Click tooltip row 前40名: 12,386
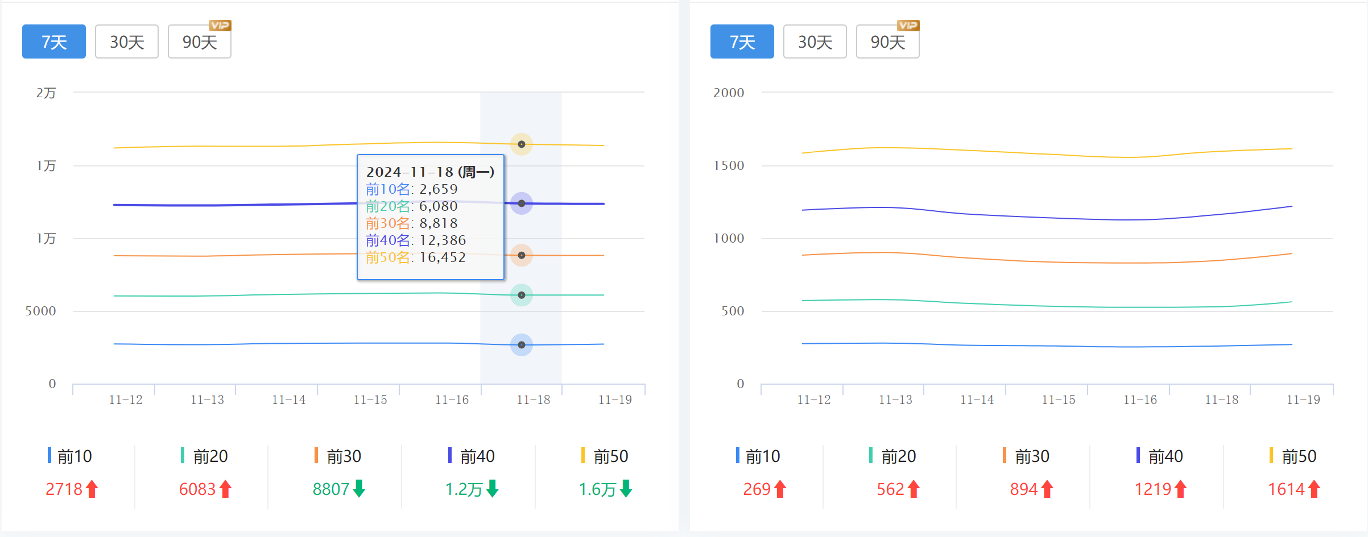1368x537 pixels. [416, 240]
